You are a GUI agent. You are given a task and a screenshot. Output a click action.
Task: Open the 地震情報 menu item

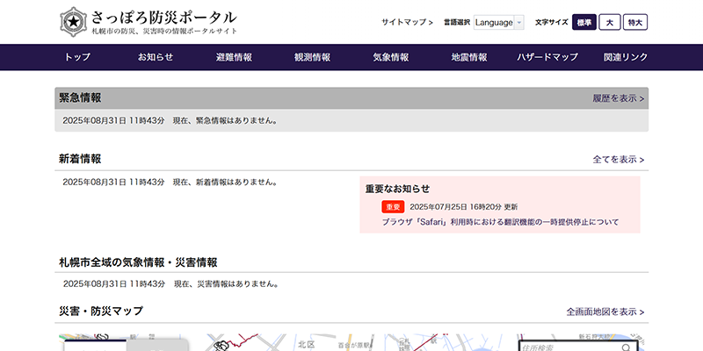click(469, 57)
